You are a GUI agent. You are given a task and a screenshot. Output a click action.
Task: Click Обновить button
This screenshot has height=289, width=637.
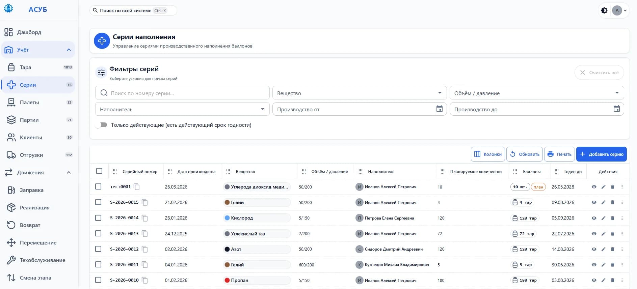525,154
